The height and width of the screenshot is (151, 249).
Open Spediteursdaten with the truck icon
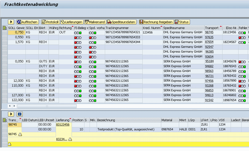[121, 22]
